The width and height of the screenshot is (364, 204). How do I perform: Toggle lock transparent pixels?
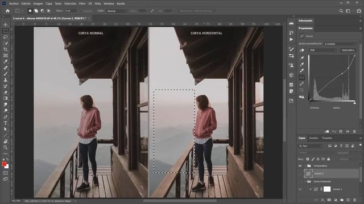[308, 159]
